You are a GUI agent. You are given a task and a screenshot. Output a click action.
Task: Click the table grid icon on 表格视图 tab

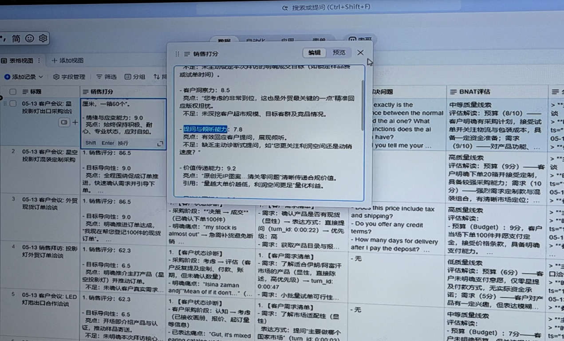pyautogui.click(x=4, y=60)
